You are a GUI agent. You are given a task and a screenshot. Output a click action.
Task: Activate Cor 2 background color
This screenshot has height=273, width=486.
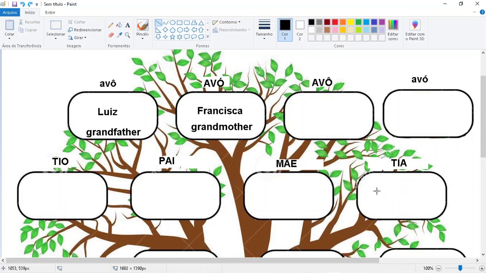click(300, 30)
